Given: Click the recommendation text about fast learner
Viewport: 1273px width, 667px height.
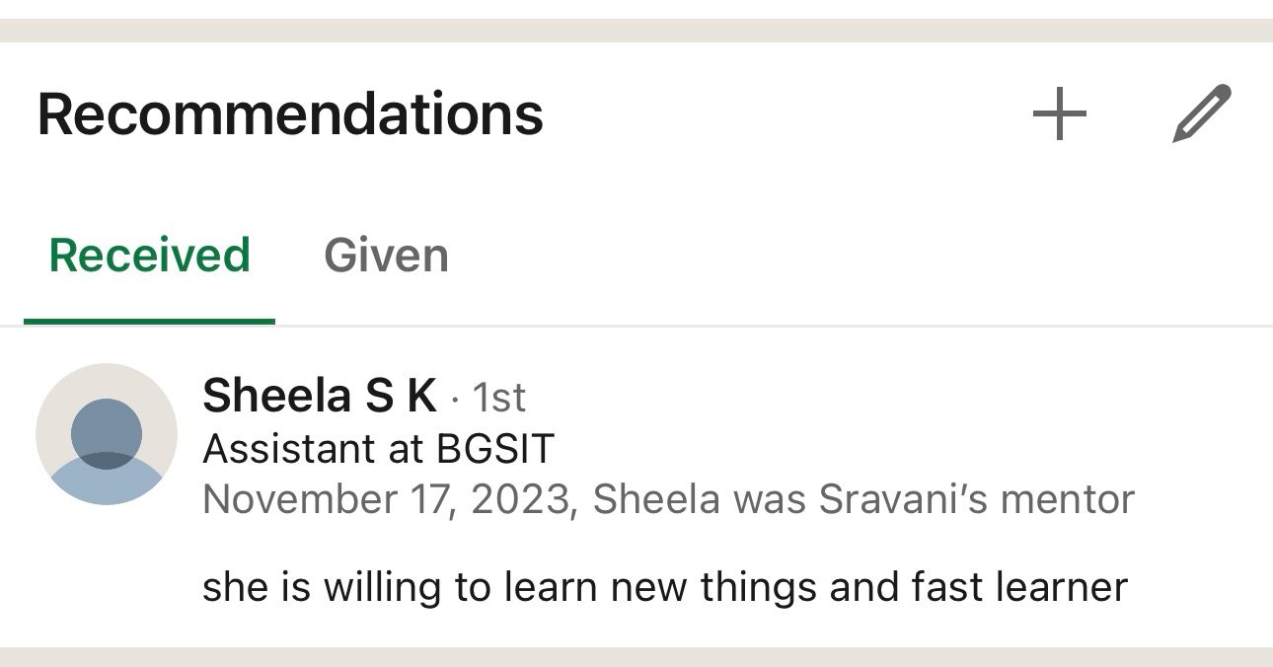Looking at the screenshot, I should (665, 588).
